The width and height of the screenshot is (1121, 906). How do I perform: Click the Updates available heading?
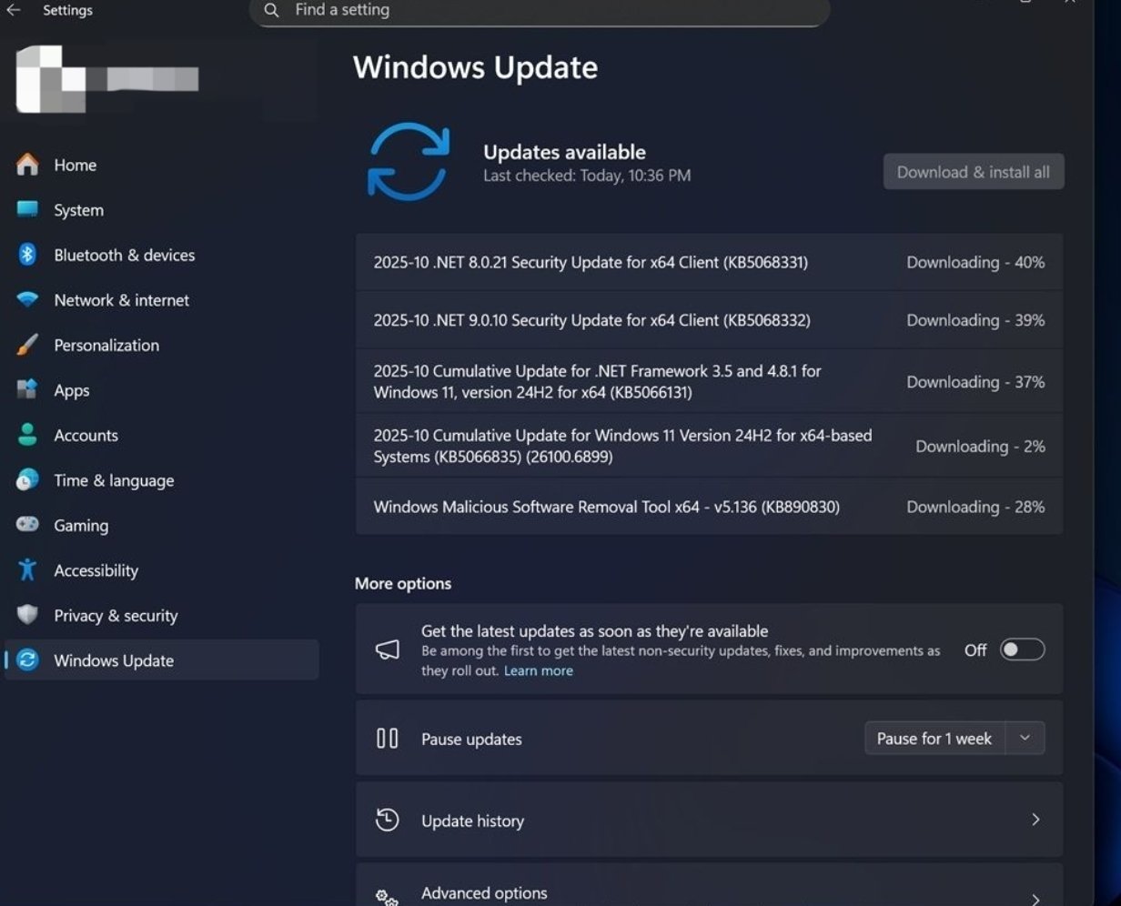[x=564, y=152]
